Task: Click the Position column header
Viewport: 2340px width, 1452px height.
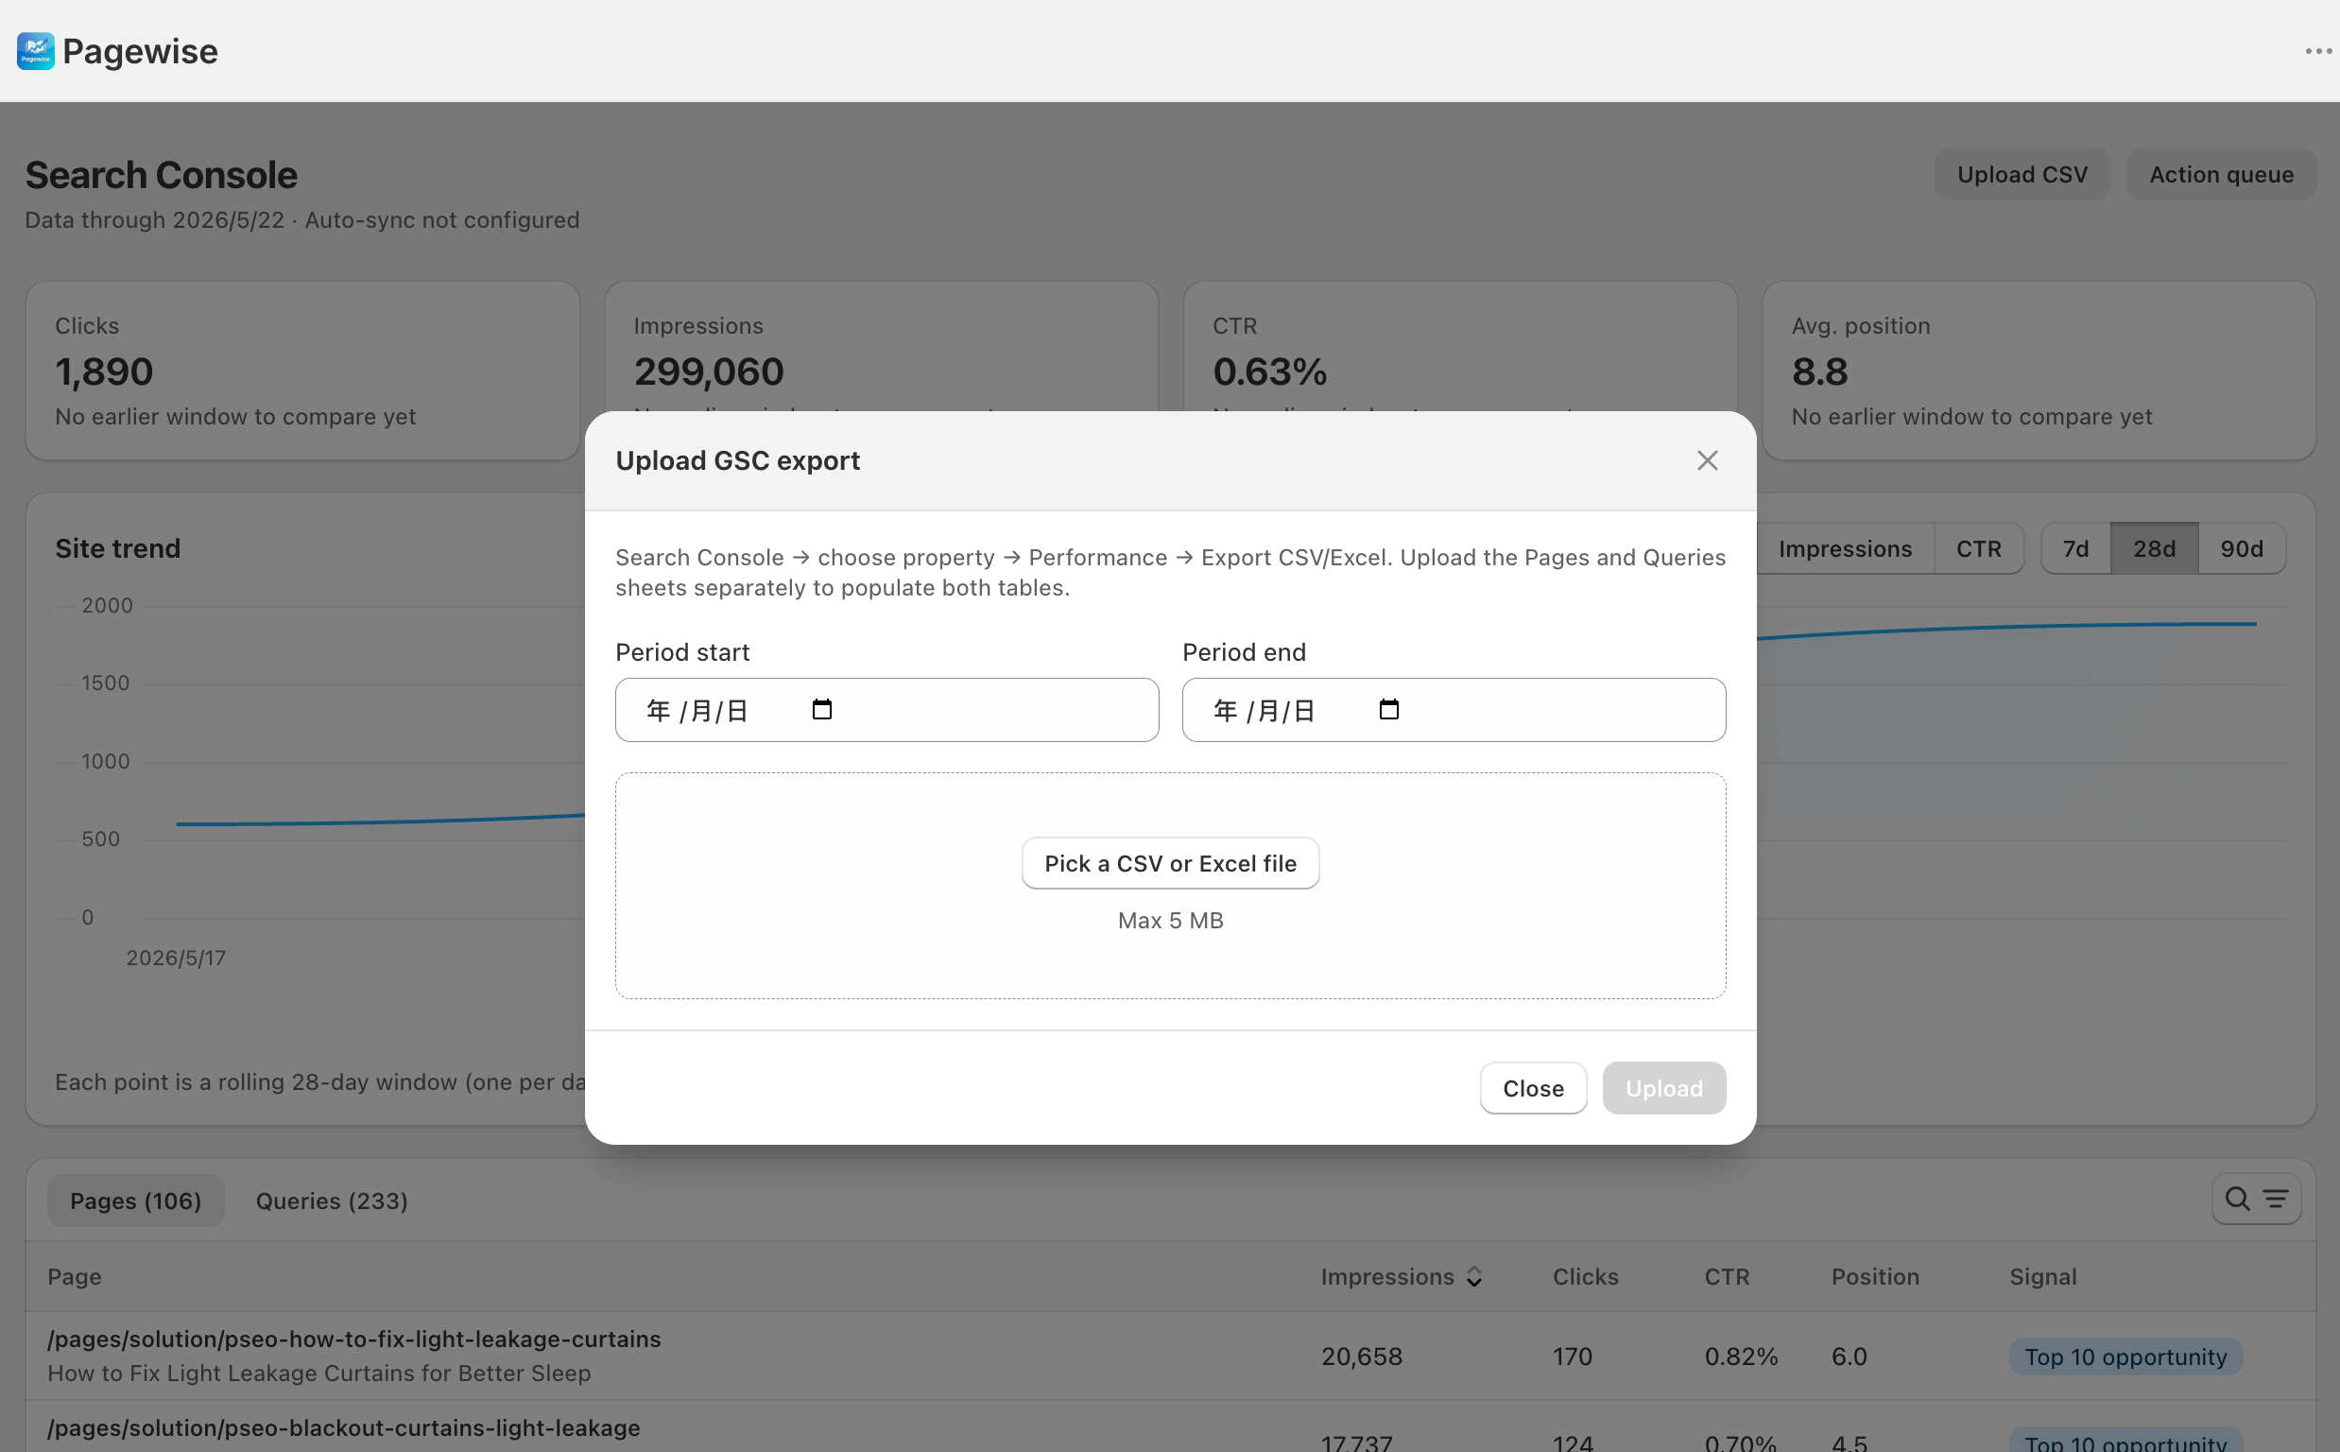Action: 1874,1276
